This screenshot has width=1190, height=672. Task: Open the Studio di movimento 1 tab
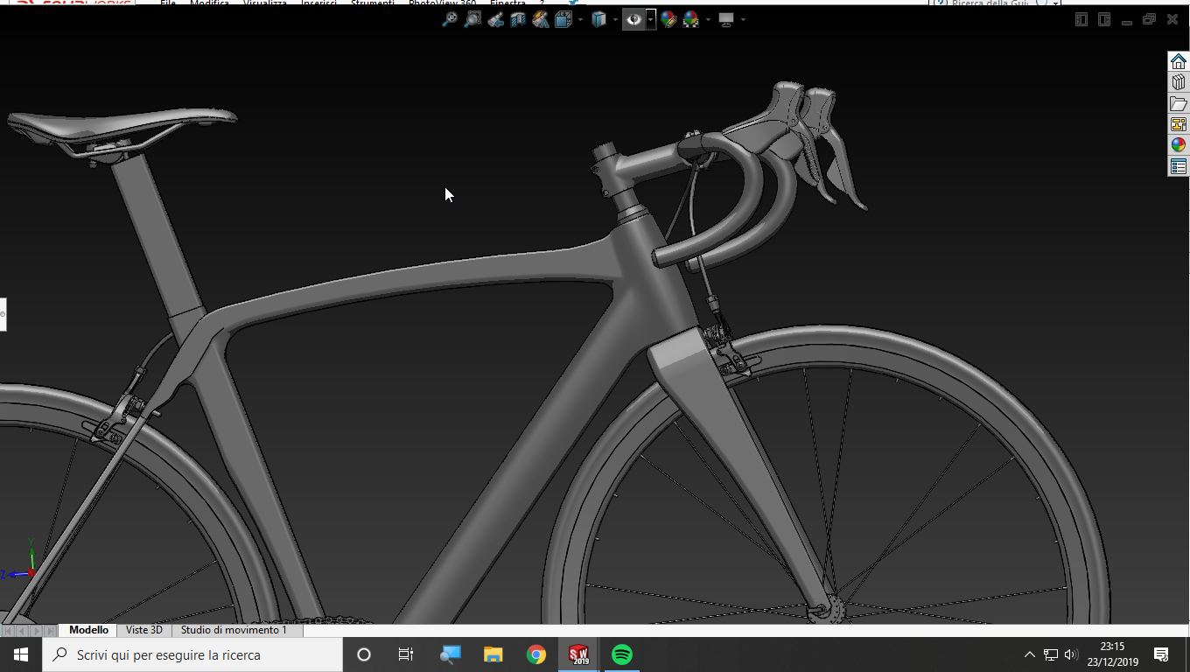(x=234, y=630)
